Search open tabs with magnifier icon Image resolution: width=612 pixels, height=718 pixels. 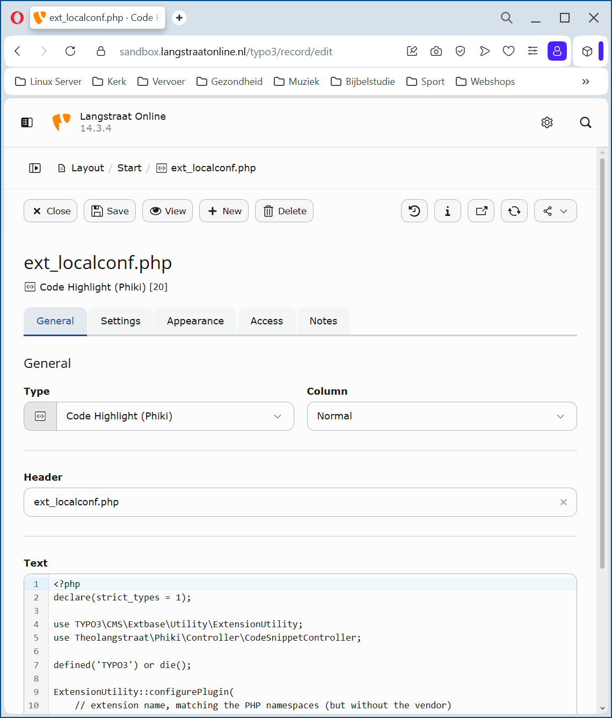(x=507, y=18)
